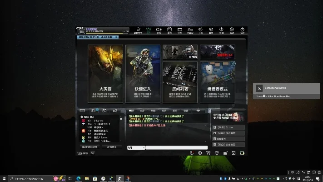Open the taskbar clock and date

point(308,178)
